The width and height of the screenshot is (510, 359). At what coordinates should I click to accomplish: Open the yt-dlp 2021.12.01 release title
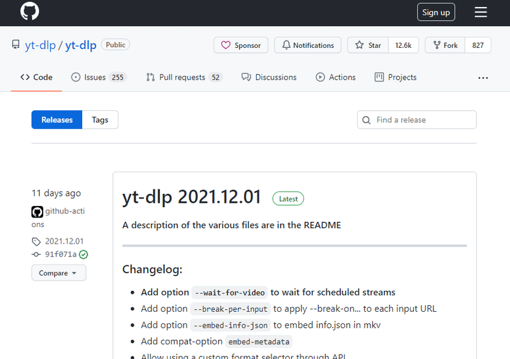192,197
